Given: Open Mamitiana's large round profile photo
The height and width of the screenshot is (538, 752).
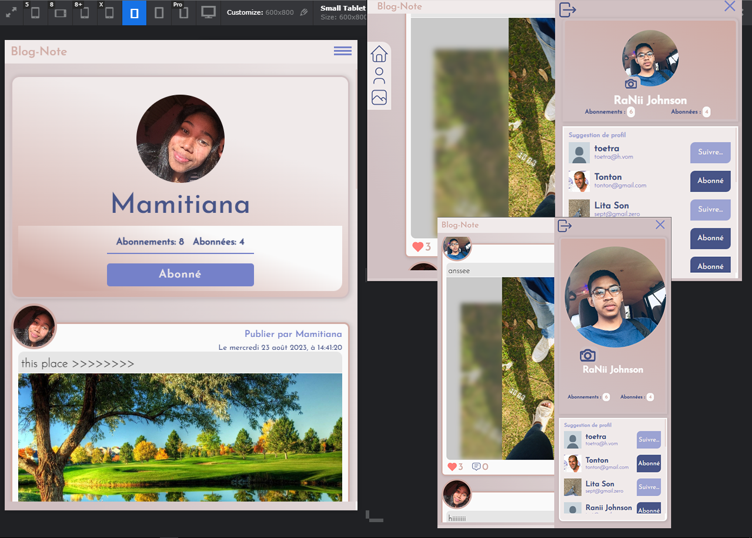Looking at the screenshot, I should 181,139.
